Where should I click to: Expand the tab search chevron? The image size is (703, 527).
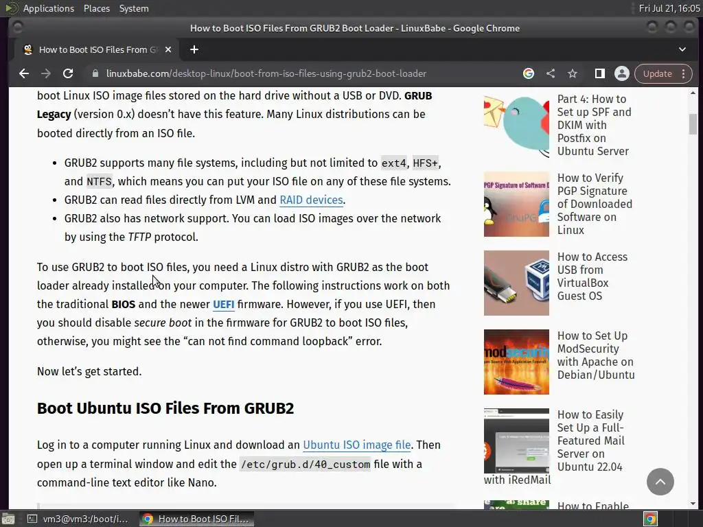(x=682, y=49)
